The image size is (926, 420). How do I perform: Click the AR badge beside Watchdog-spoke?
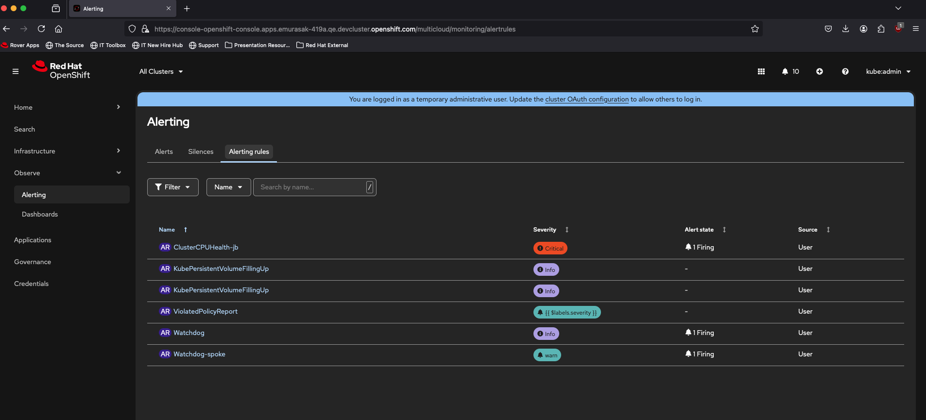pos(165,354)
